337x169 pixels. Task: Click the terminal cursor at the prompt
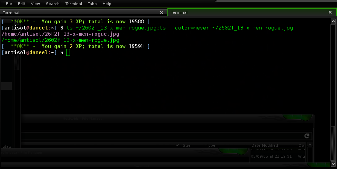tap(68, 52)
